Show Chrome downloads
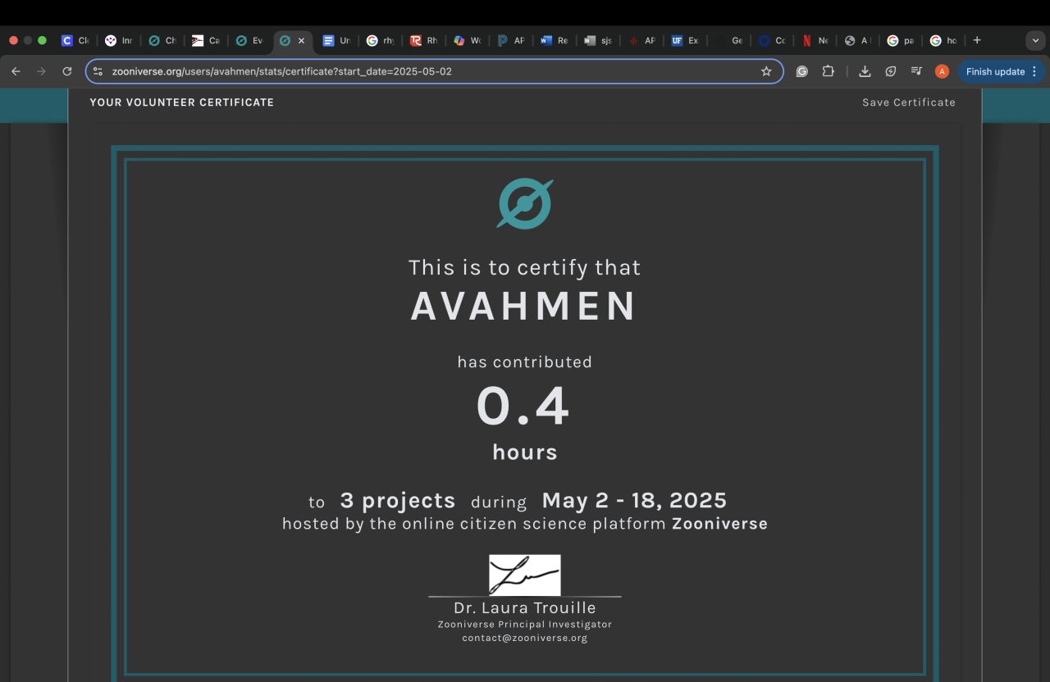Screen dimensions: 1050x682 pyautogui.click(x=865, y=71)
